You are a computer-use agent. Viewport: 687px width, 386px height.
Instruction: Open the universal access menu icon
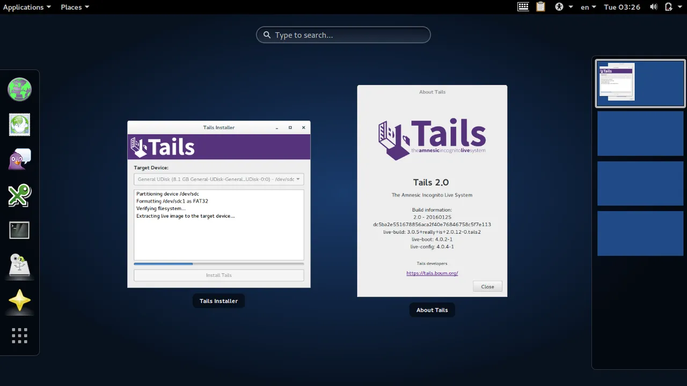point(559,7)
